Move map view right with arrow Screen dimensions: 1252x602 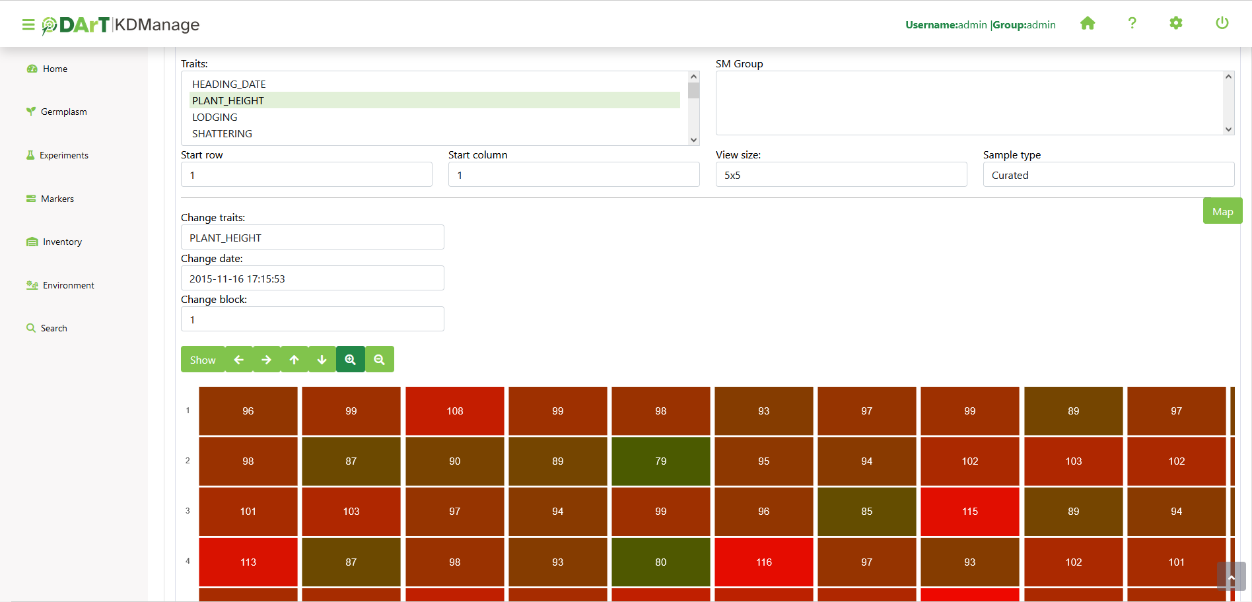(x=267, y=360)
